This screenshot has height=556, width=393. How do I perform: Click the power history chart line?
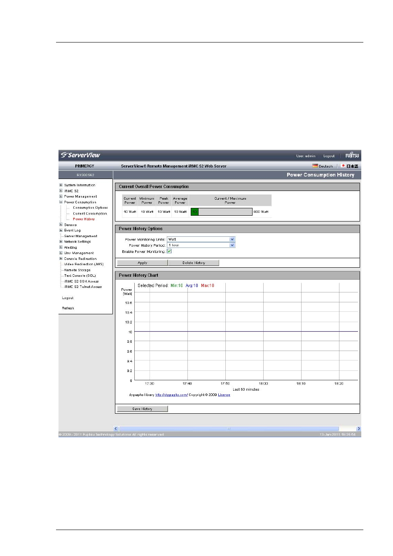[246, 332]
